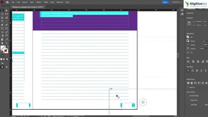Screen dimensions: 208x117
Task: Open the Layout menu
Action: tap(25, 2)
